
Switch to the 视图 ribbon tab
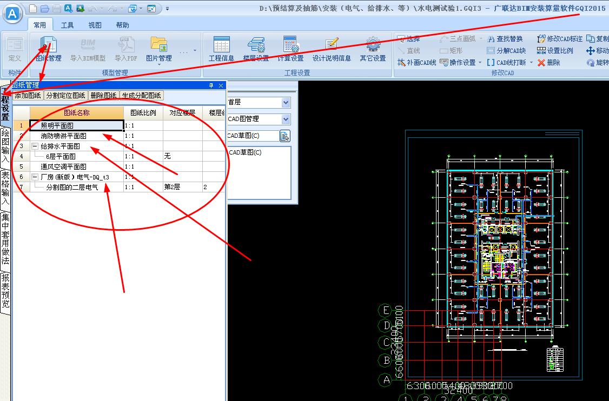click(x=95, y=25)
